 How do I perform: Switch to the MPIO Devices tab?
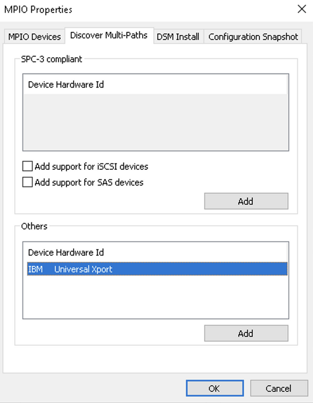coord(34,37)
